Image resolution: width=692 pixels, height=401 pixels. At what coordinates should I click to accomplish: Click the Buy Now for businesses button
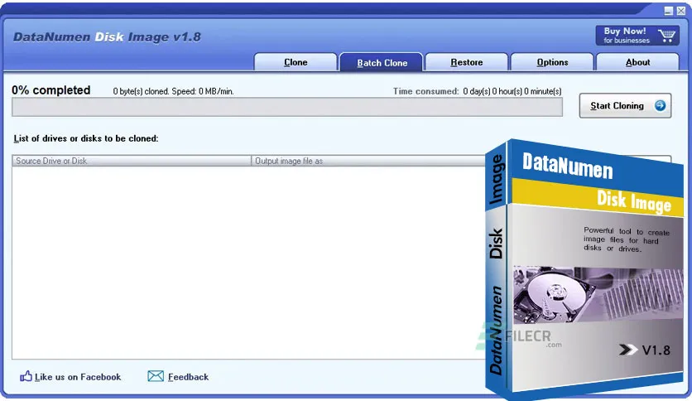tap(637, 36)
